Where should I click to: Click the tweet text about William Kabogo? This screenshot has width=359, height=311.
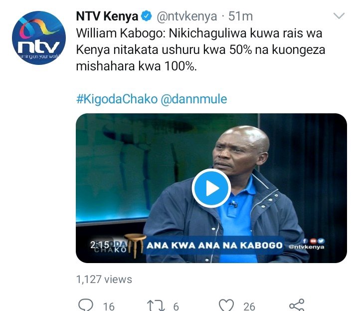coord(200,50)
